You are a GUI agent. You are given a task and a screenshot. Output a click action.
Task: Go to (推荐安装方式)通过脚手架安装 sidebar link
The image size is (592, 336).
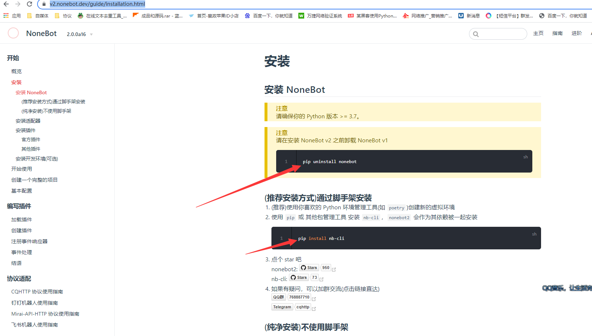click(x=53, y=102)
